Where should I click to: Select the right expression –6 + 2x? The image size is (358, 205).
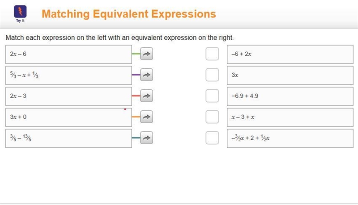(x=290, y=54)
